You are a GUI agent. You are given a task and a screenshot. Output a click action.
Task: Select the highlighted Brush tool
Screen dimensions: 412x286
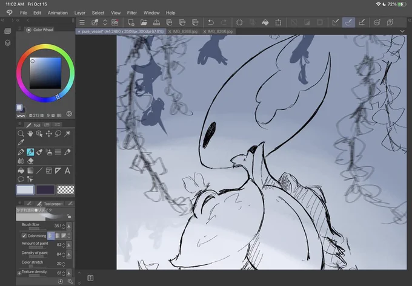coord(30,152)
